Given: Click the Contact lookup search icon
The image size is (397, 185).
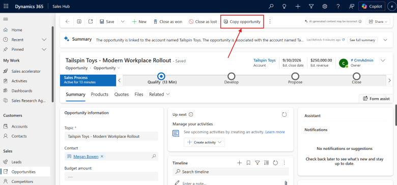Looking at the screenshot, I should 154,156.
